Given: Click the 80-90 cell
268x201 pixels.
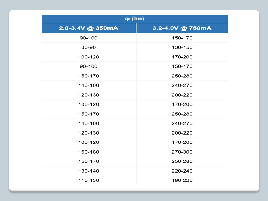Looking at the screenshot, I should tap(89, 47).
